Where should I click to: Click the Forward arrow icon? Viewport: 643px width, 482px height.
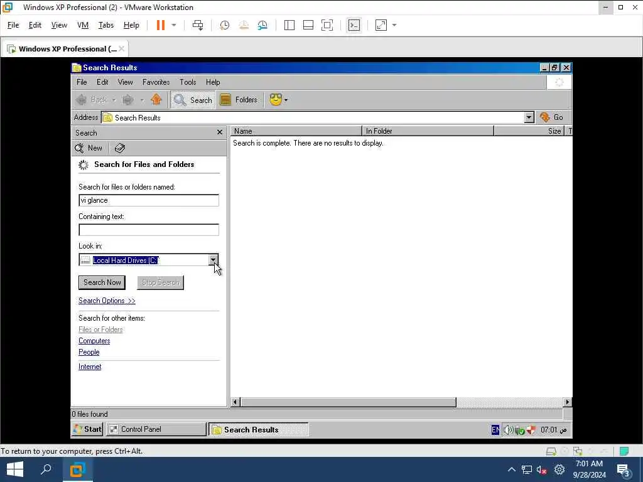(x=127, y=100)
